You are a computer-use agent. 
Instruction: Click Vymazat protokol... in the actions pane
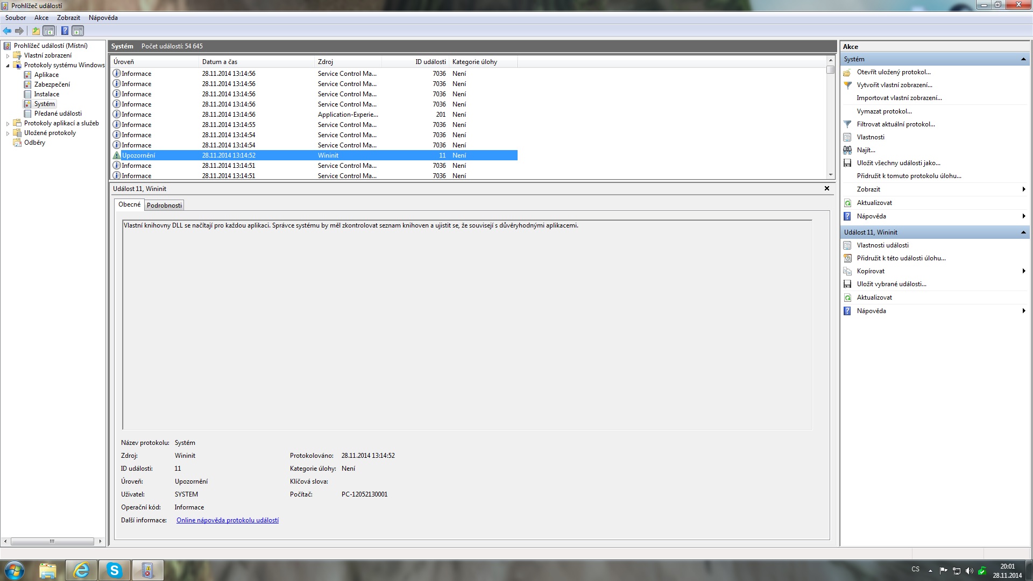[x=884, y=111]
